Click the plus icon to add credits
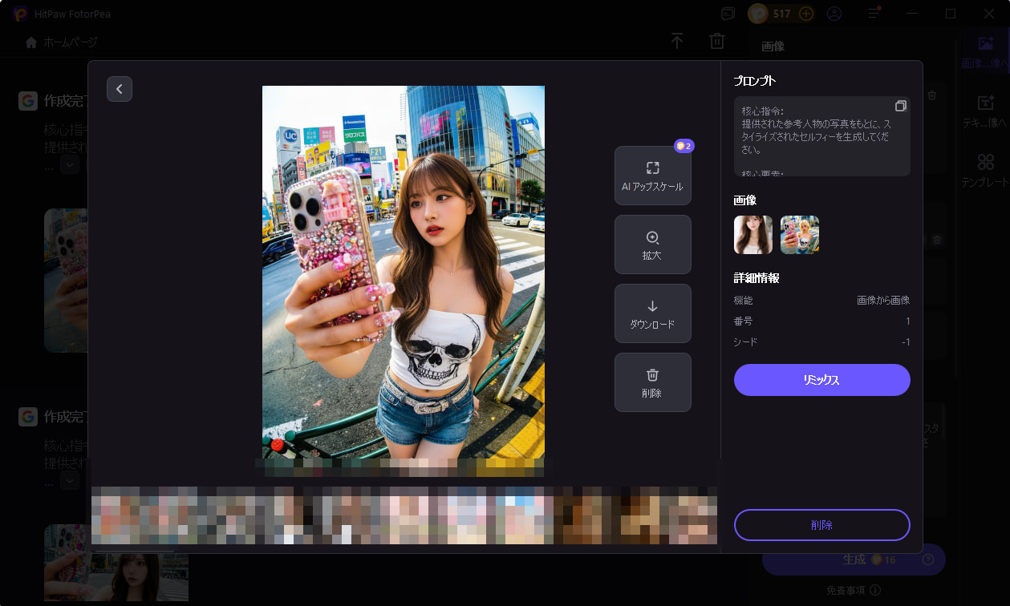Image resolution: width=1010 pixels, height=606 pixels. click(806, 14)
